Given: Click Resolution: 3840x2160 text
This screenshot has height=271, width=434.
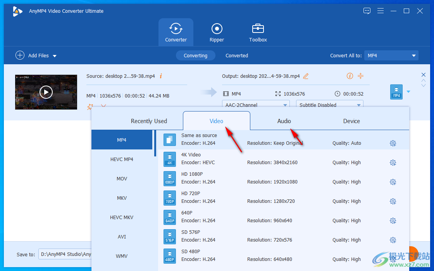Looking at the screenshot, I should (272, 162).
